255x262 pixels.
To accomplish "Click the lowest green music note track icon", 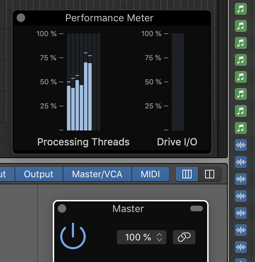I will click(241, 128).
